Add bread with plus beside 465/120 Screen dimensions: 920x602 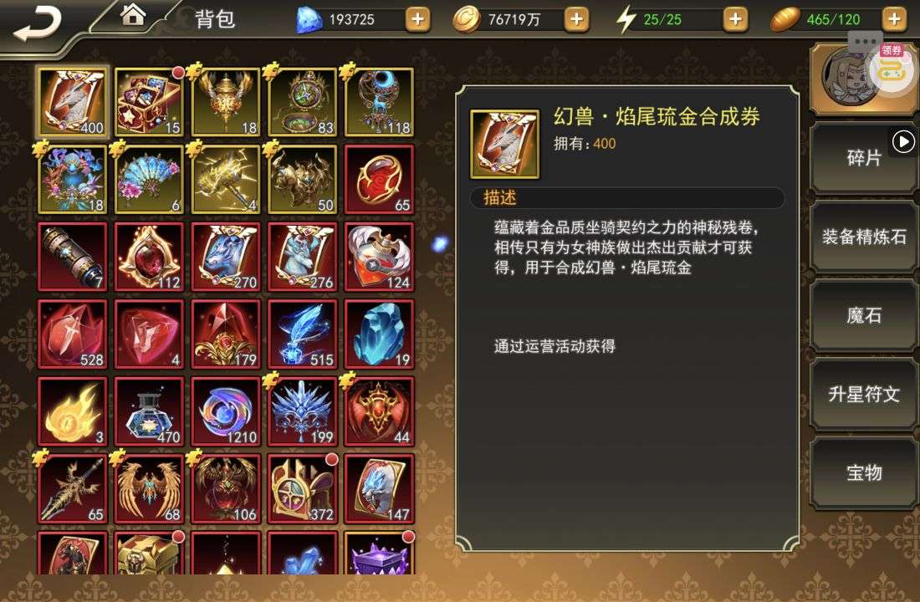click(894, 20)
